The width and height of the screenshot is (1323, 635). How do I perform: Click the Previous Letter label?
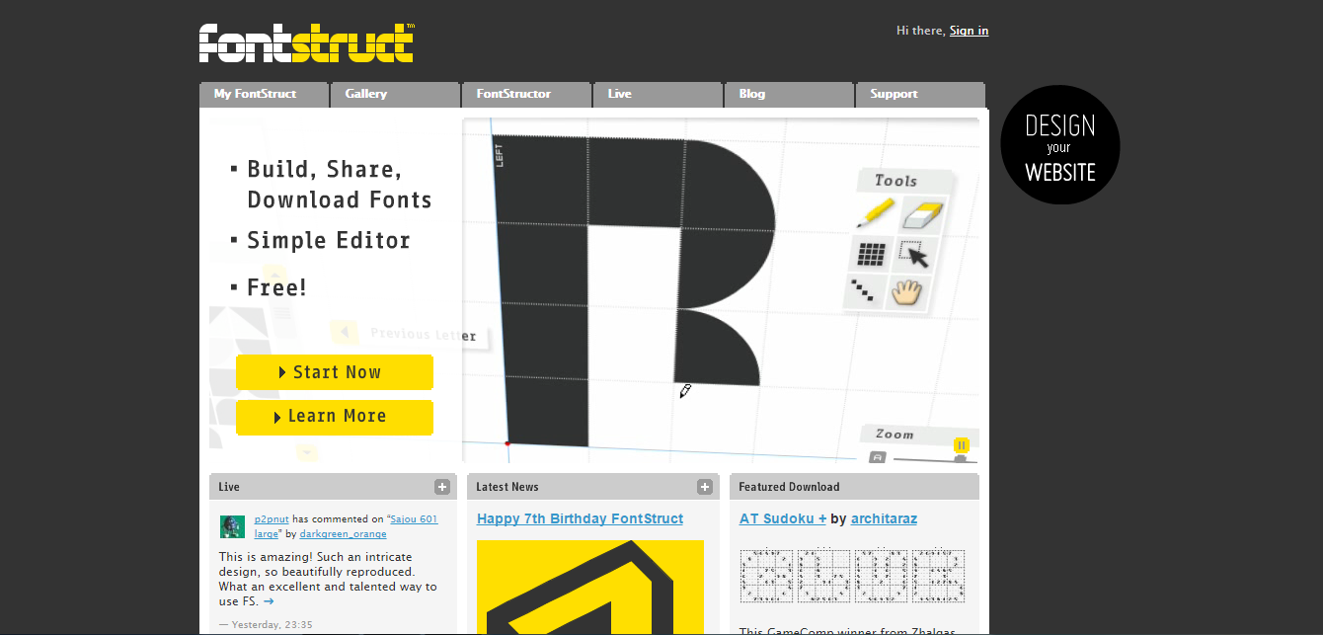point(424,335)
